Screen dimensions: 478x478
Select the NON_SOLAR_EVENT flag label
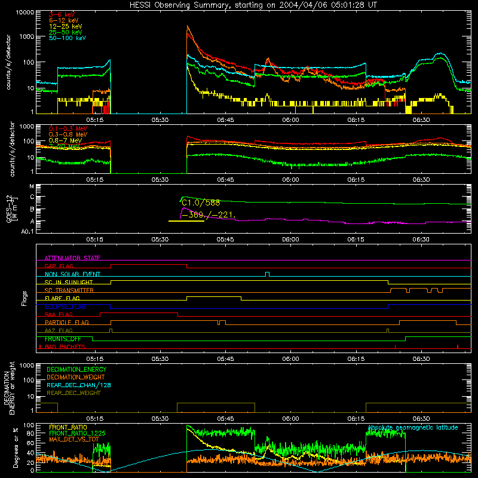point(72,274)
